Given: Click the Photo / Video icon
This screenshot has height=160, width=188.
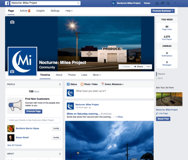Looking at the screenshot, I should pos(82,84).
